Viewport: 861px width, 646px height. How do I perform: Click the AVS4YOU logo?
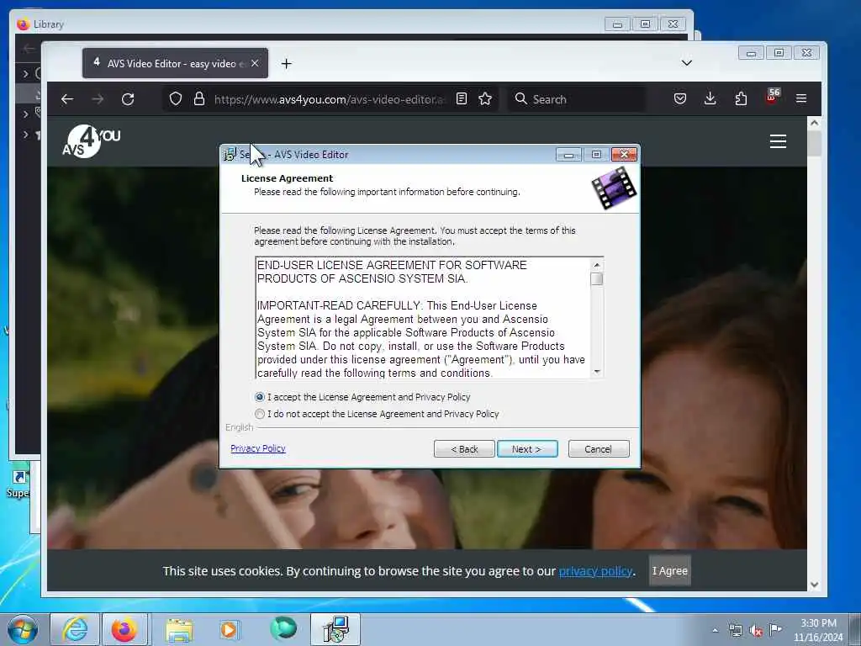[91, 141]
